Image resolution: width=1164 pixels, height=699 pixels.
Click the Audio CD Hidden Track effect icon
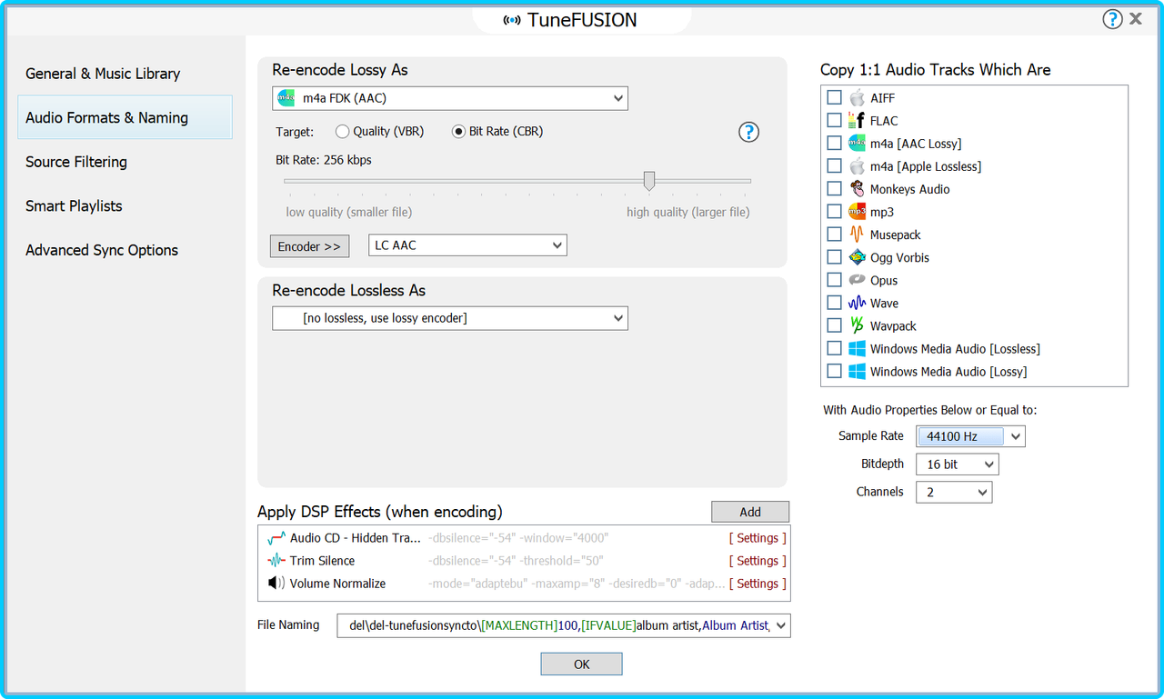(276, 538)
